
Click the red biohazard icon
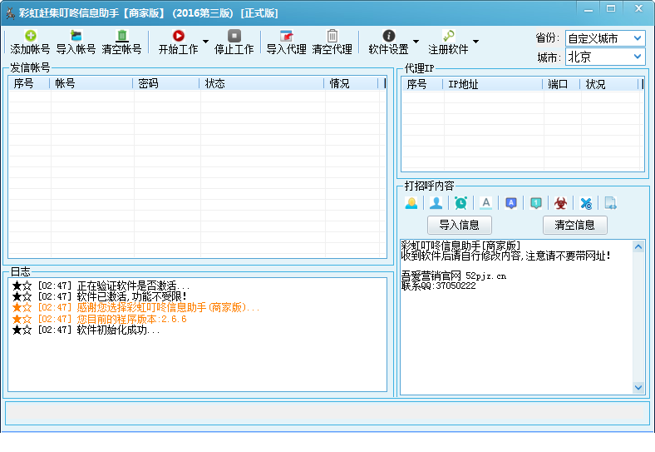point(560,203)
